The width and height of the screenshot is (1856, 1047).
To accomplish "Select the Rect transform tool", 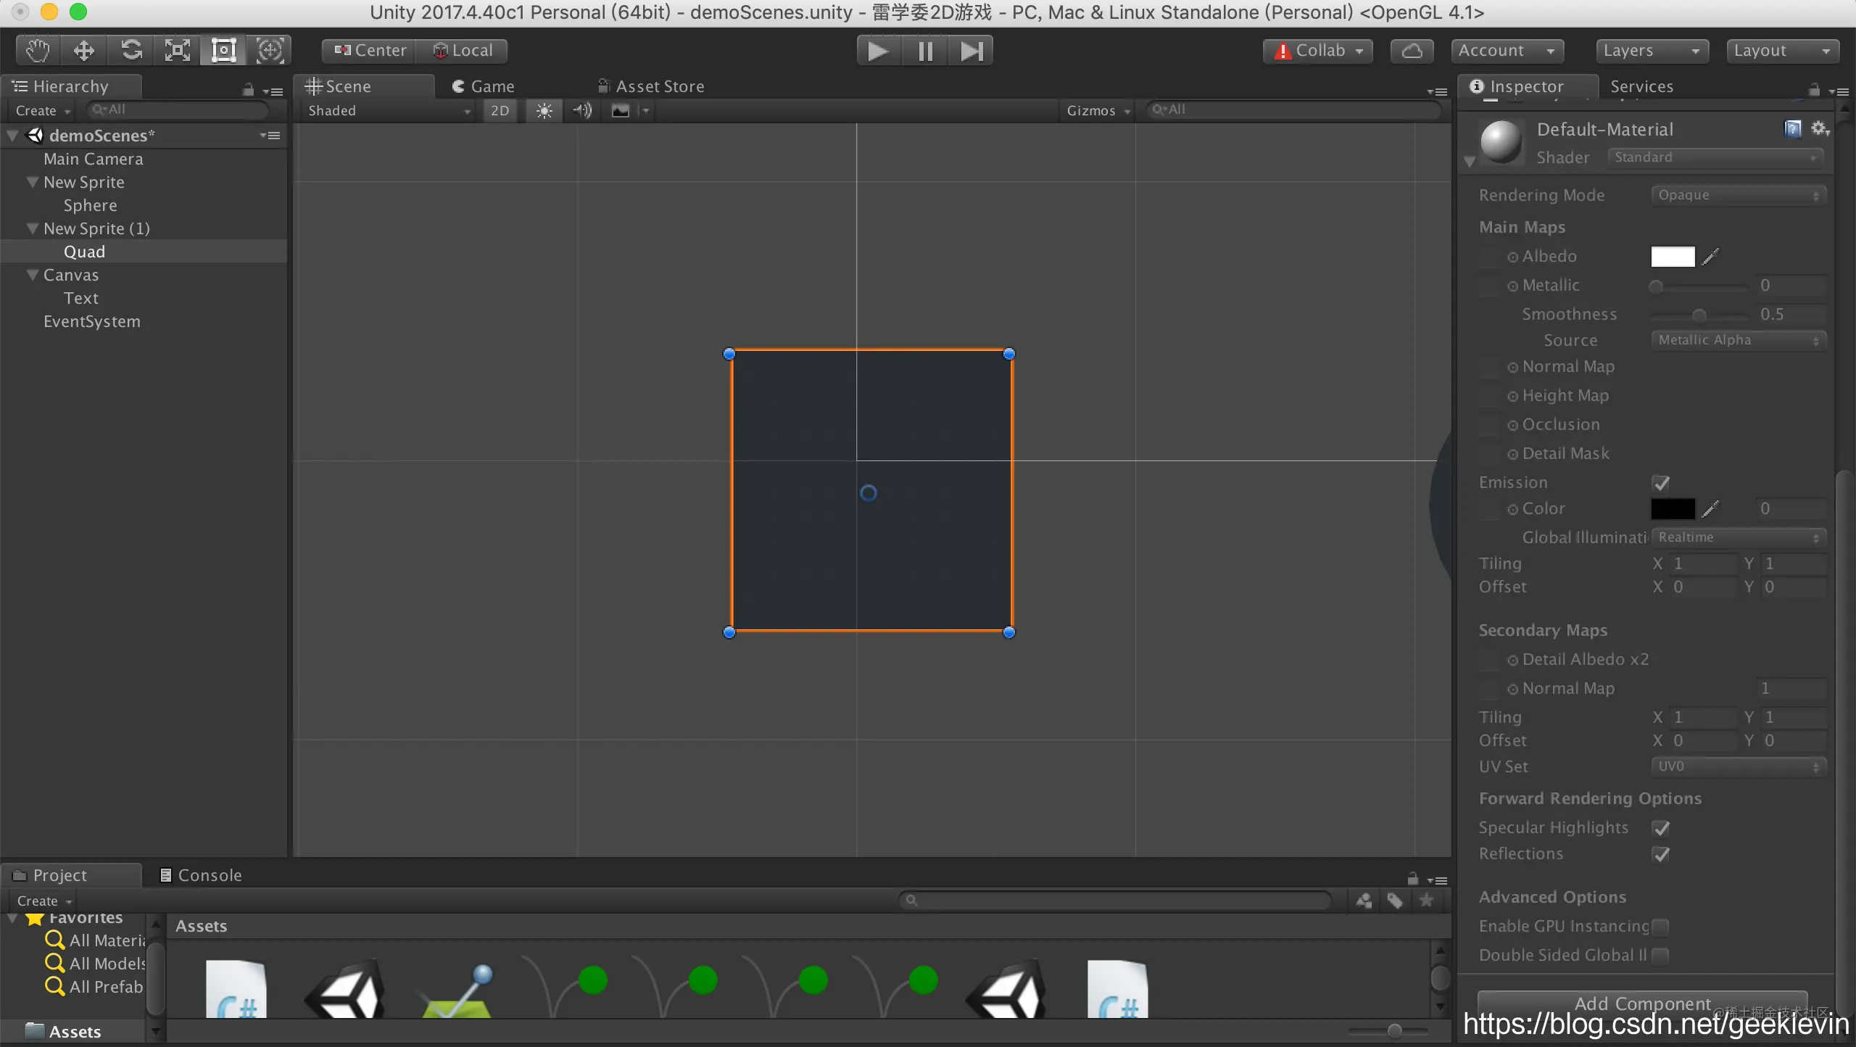I will 223,51.
